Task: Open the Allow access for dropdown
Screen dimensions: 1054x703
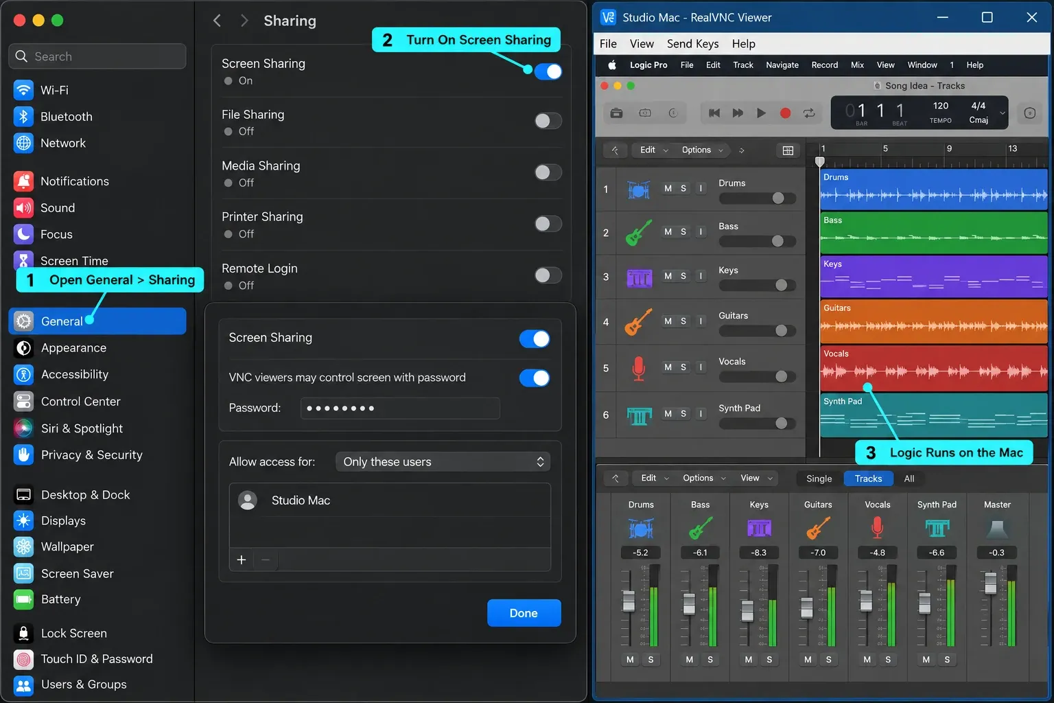Action: [443, 462]
